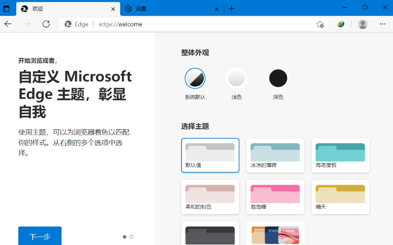
Task: Click the 选择主题 heading
Action: 195,126
